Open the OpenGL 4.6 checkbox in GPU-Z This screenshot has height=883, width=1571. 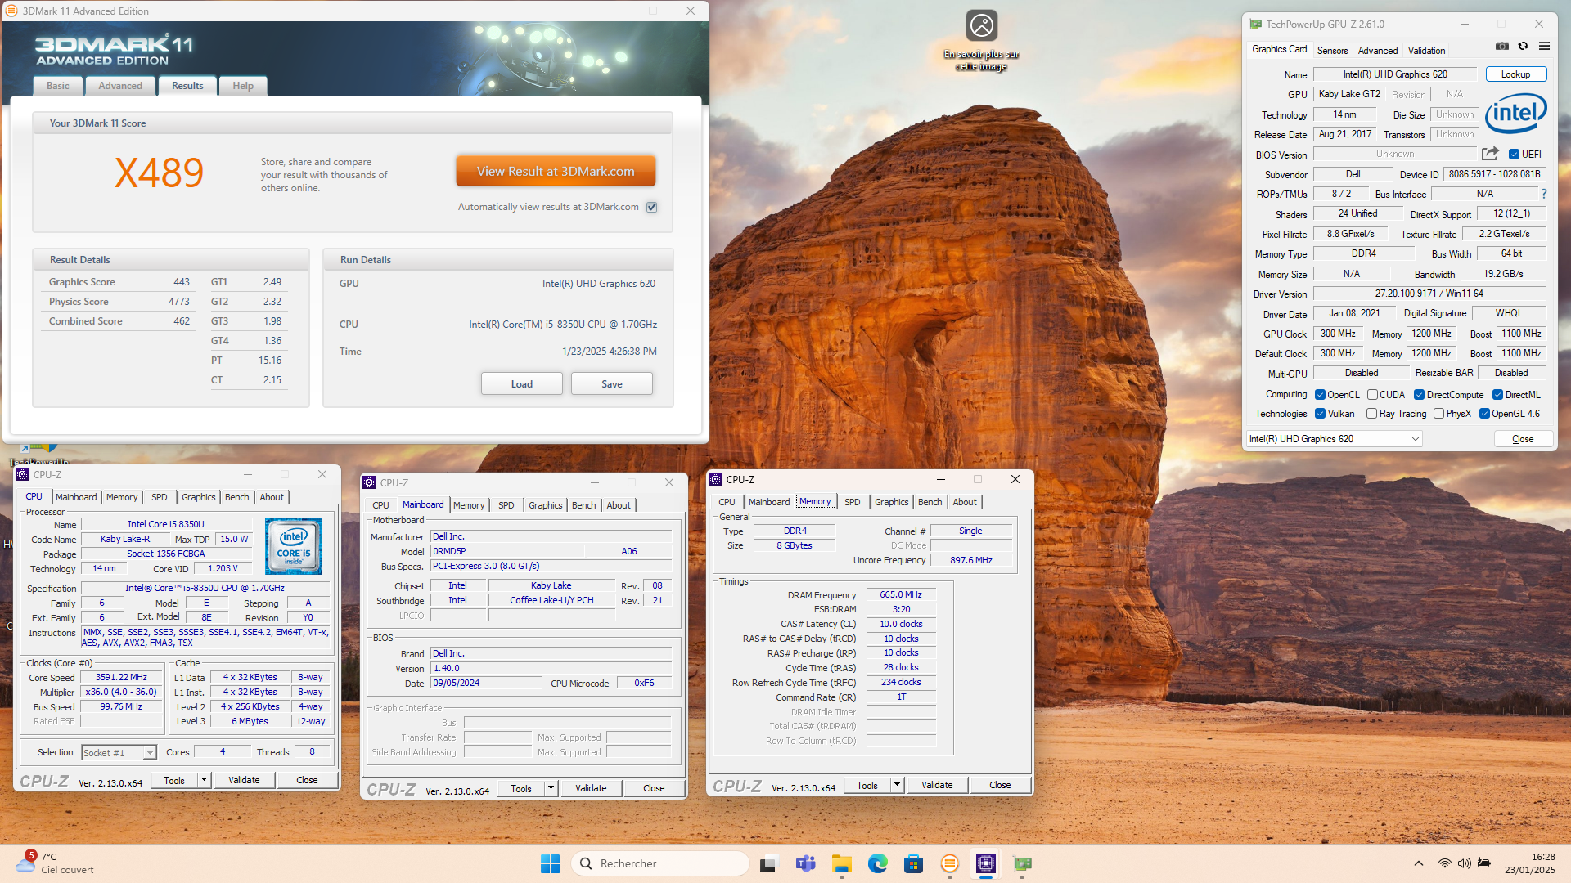click(x=1484, y=414)
